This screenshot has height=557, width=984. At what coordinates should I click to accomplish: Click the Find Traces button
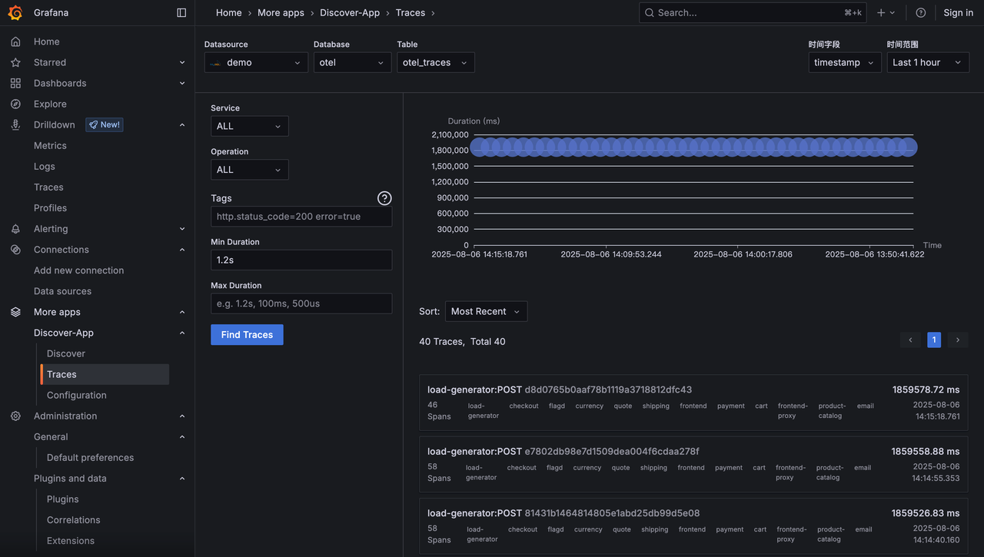click(247, 335)
